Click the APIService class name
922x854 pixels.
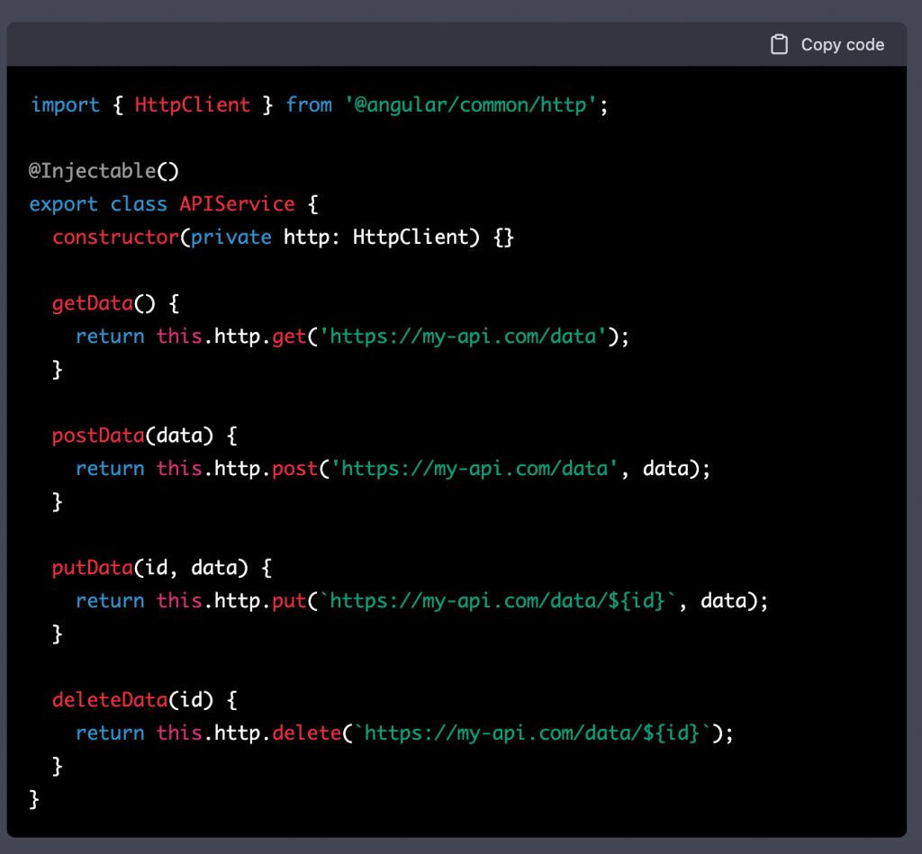point(237,203)
